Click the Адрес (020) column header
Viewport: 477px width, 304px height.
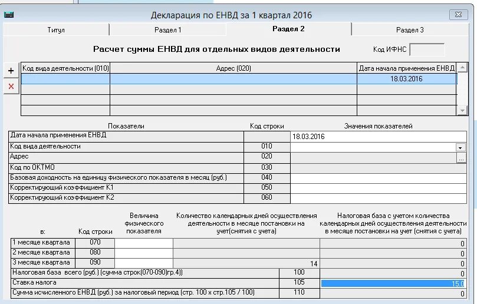(x=233, y=68)
